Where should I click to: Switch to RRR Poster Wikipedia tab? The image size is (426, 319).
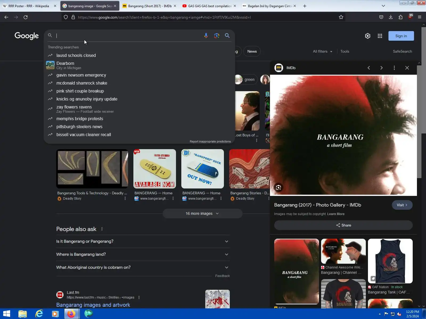tap(29, 6)
